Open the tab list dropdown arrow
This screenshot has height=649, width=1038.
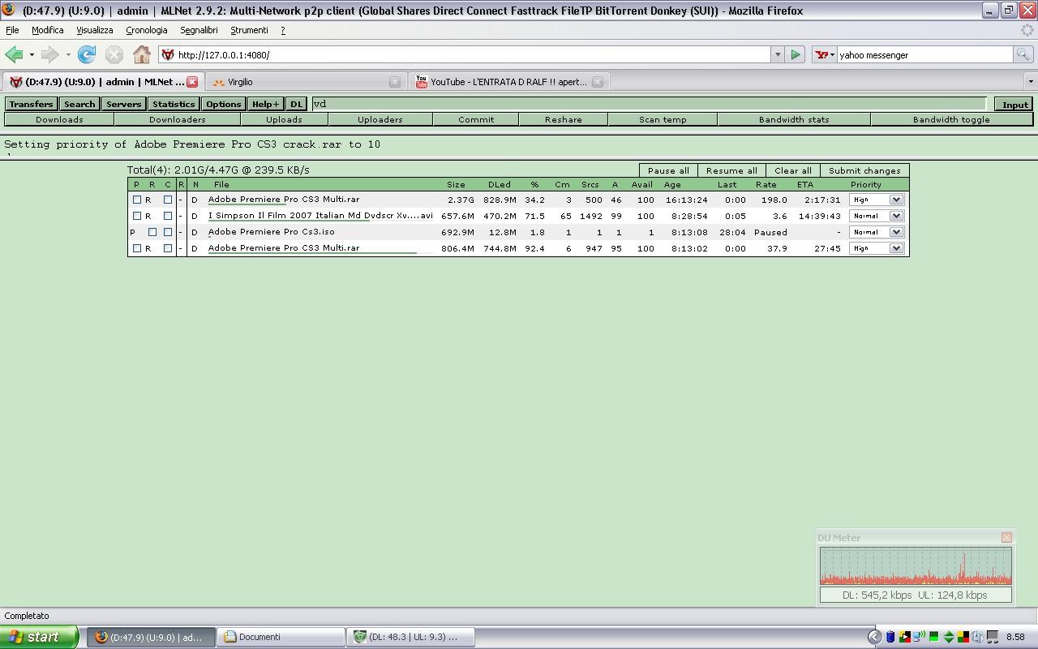click(x=1031, y=82)
